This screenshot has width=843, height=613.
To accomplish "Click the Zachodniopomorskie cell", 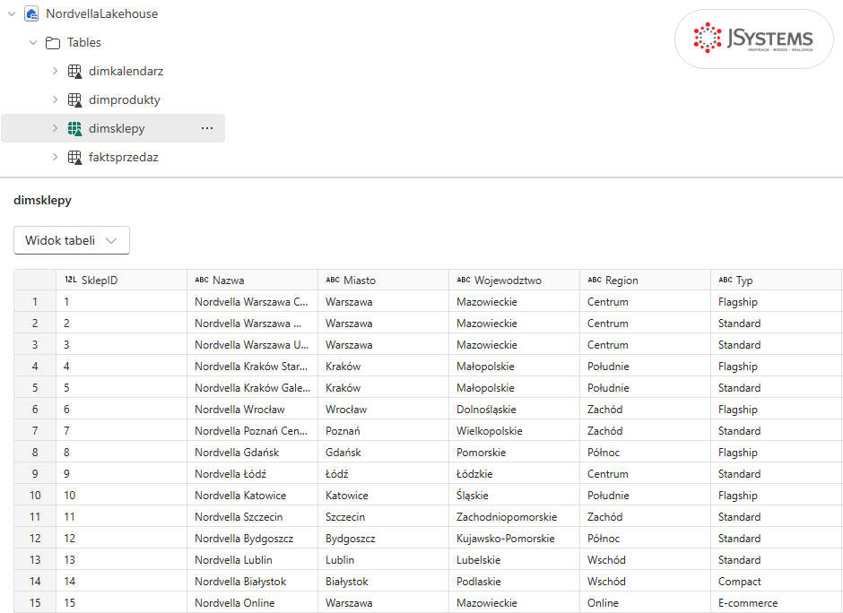I will (x=515, y=516).
